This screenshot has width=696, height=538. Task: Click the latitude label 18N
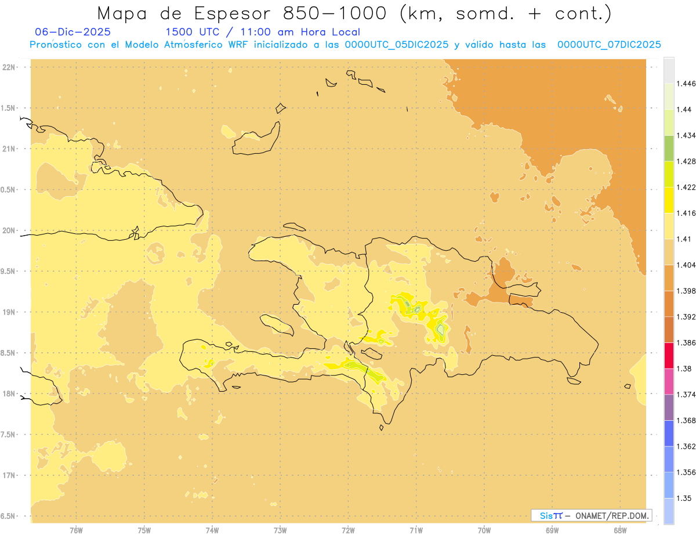click(x=9, y=393)
